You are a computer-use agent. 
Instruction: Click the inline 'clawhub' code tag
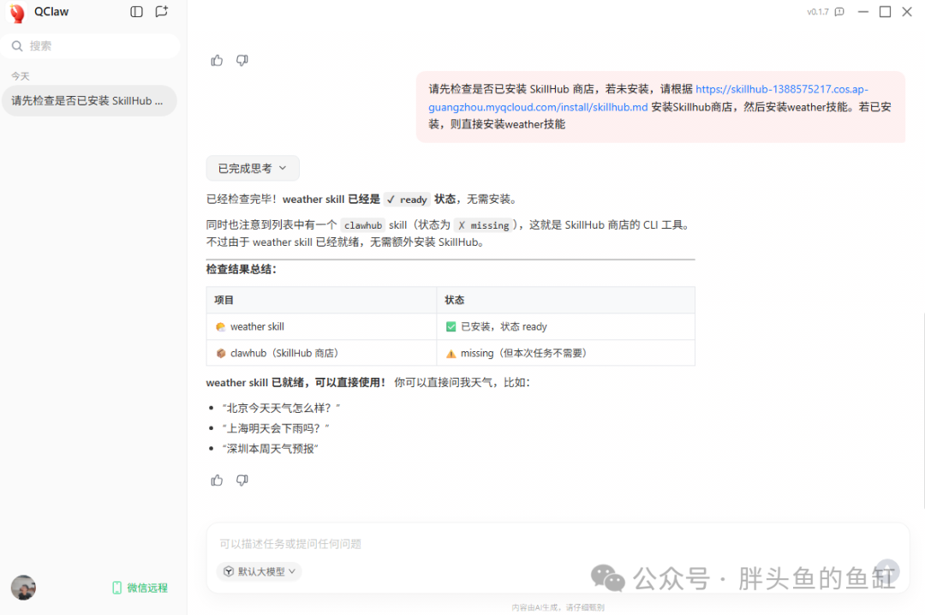[x=363, y=225]
